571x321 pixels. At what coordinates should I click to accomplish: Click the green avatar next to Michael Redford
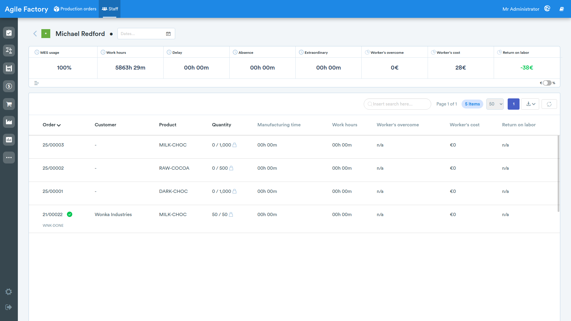(46, 34)
